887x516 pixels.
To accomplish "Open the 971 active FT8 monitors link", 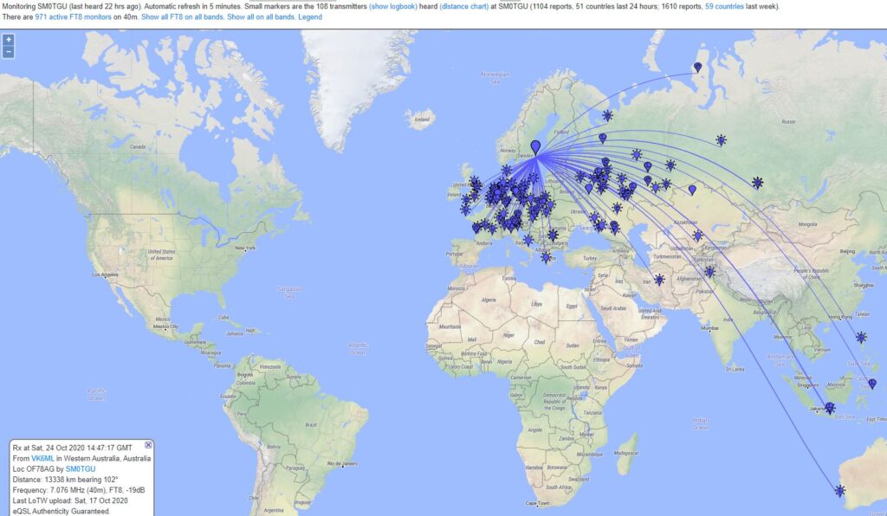I will coord(73,17).
